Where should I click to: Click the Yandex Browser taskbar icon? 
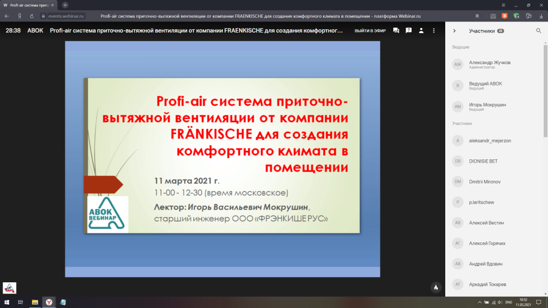[x=49, y=302]
